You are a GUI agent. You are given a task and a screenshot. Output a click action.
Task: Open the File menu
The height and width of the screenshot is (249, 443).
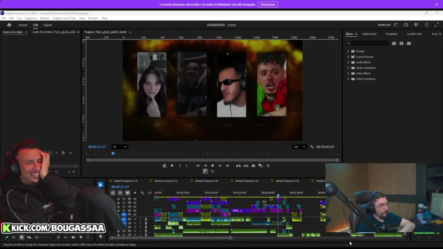tap(3, 18)
